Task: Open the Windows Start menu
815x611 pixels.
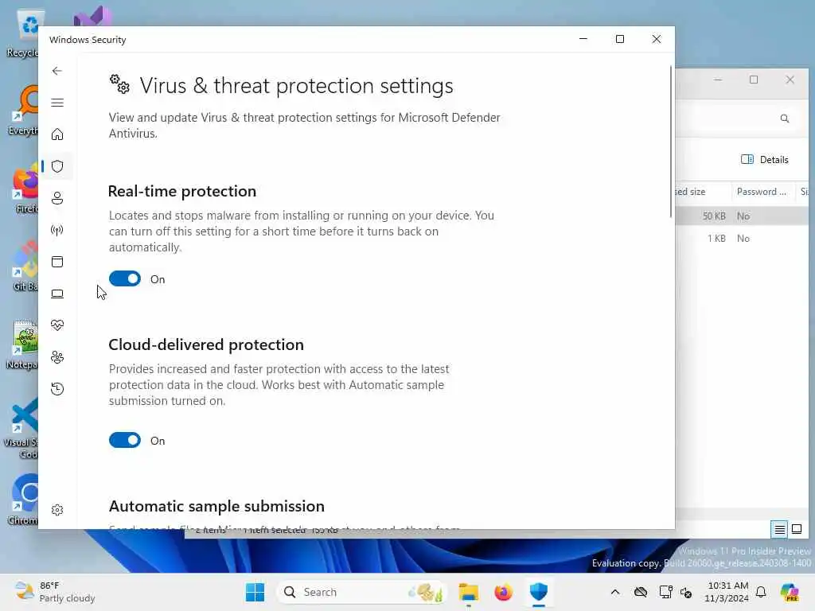Action: click(255, 592)
